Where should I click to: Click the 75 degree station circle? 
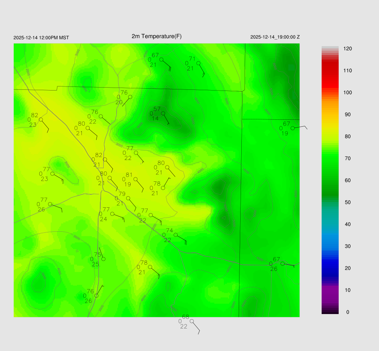pyautogui.click(x=104, y=259)
